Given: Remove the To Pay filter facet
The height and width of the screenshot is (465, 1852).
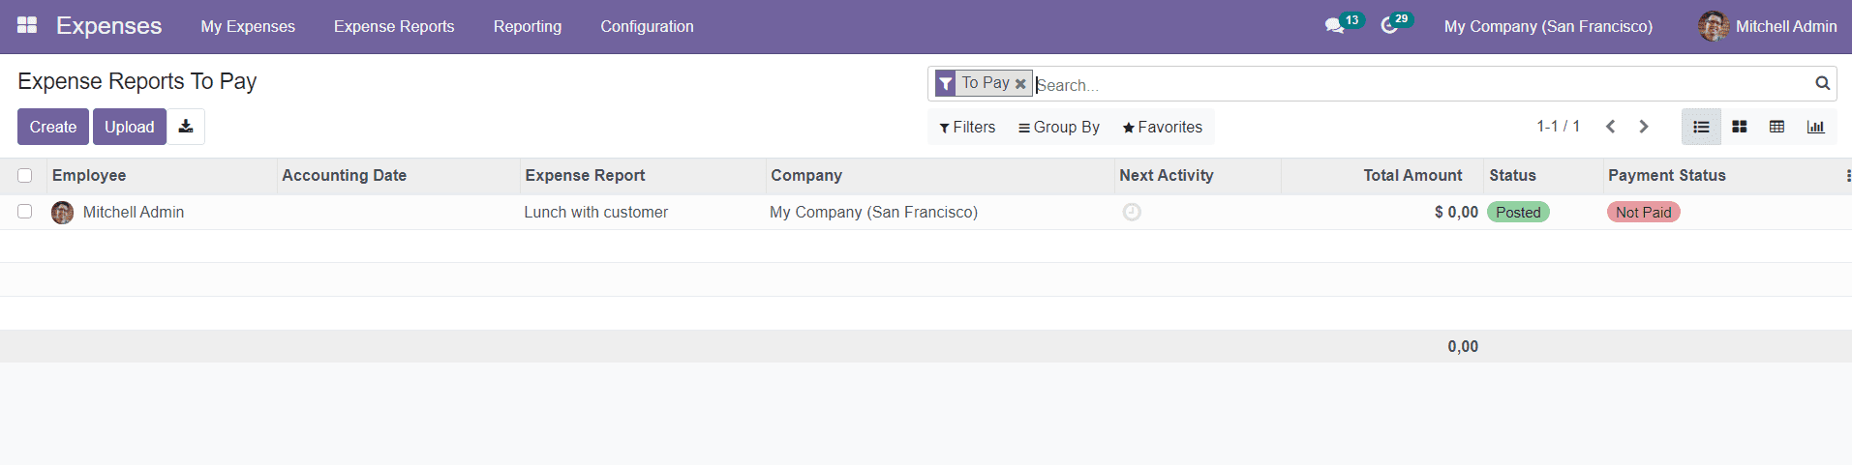Looking at the screenshot, I should (x=1020, y=84).
